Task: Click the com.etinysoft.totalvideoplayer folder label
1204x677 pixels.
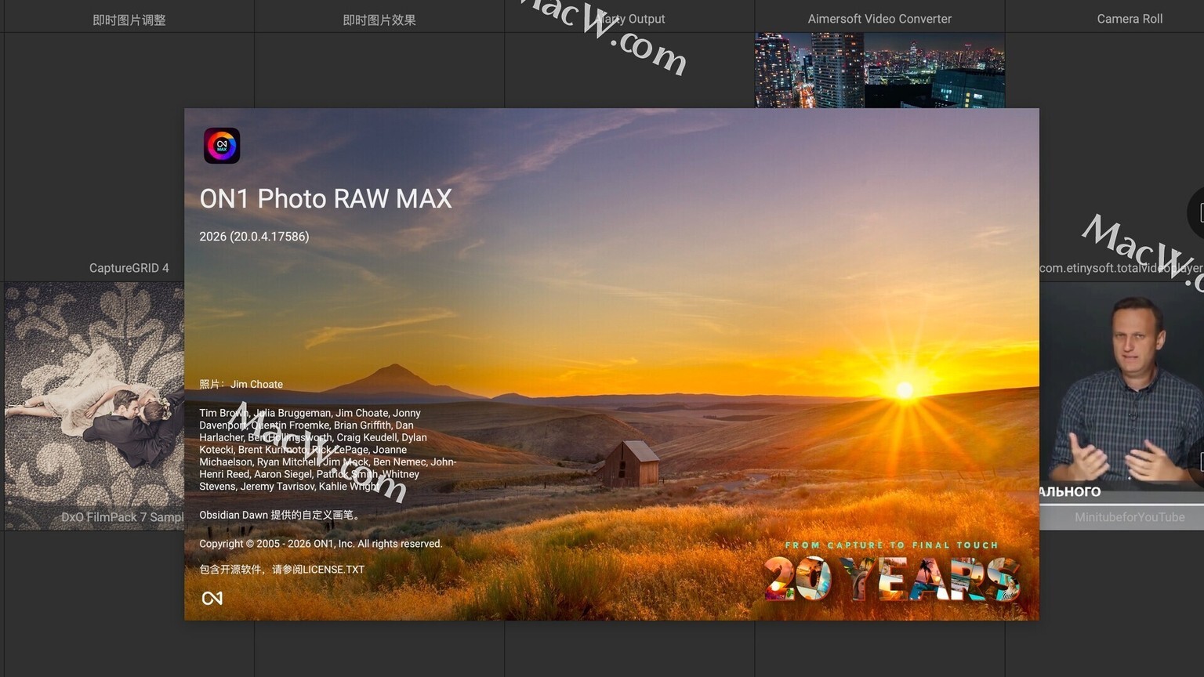Action: point(1121,268)
